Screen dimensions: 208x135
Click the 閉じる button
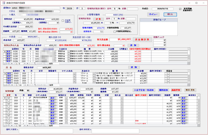pyautogui.click(x=170, y=14)
